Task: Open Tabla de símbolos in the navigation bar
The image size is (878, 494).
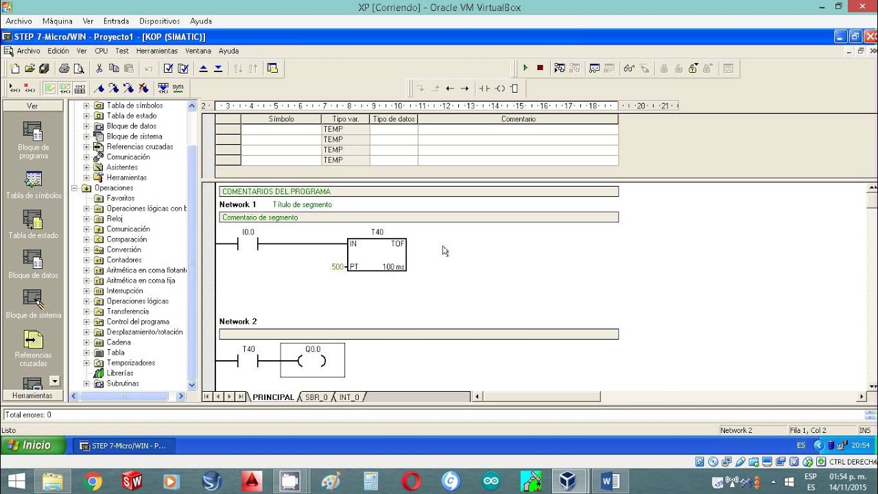Action: [x=34, y=185]
